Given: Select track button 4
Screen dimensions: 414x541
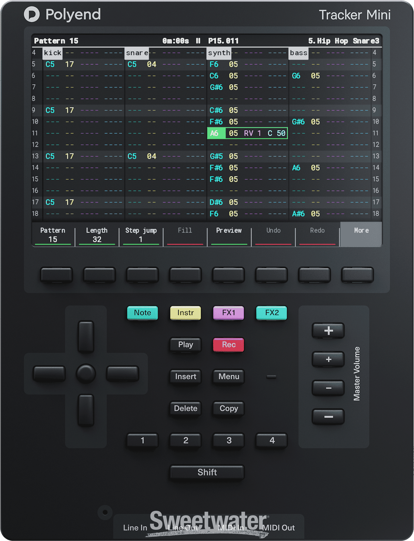Looking at the screenshot, I should tap(272, 440).
